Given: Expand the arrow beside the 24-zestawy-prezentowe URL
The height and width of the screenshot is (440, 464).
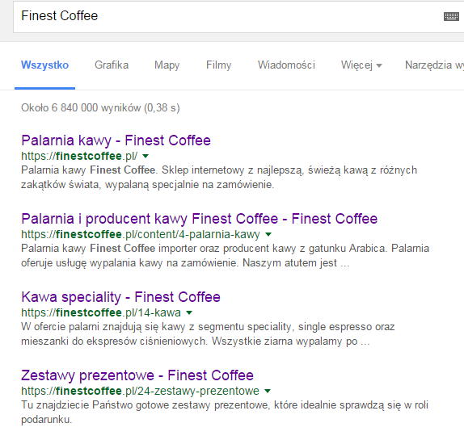Looking at the screenshot, I should tap(268, 391).
